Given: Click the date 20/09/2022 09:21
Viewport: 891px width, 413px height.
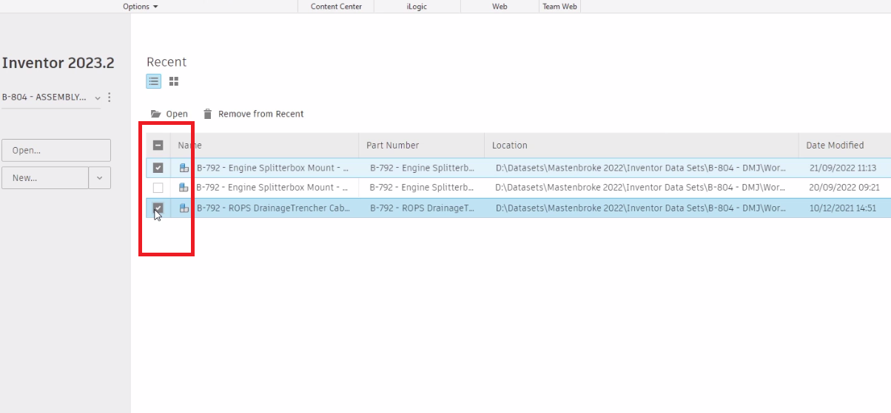Looking at the screenshot, I should [x=844, y=188].
